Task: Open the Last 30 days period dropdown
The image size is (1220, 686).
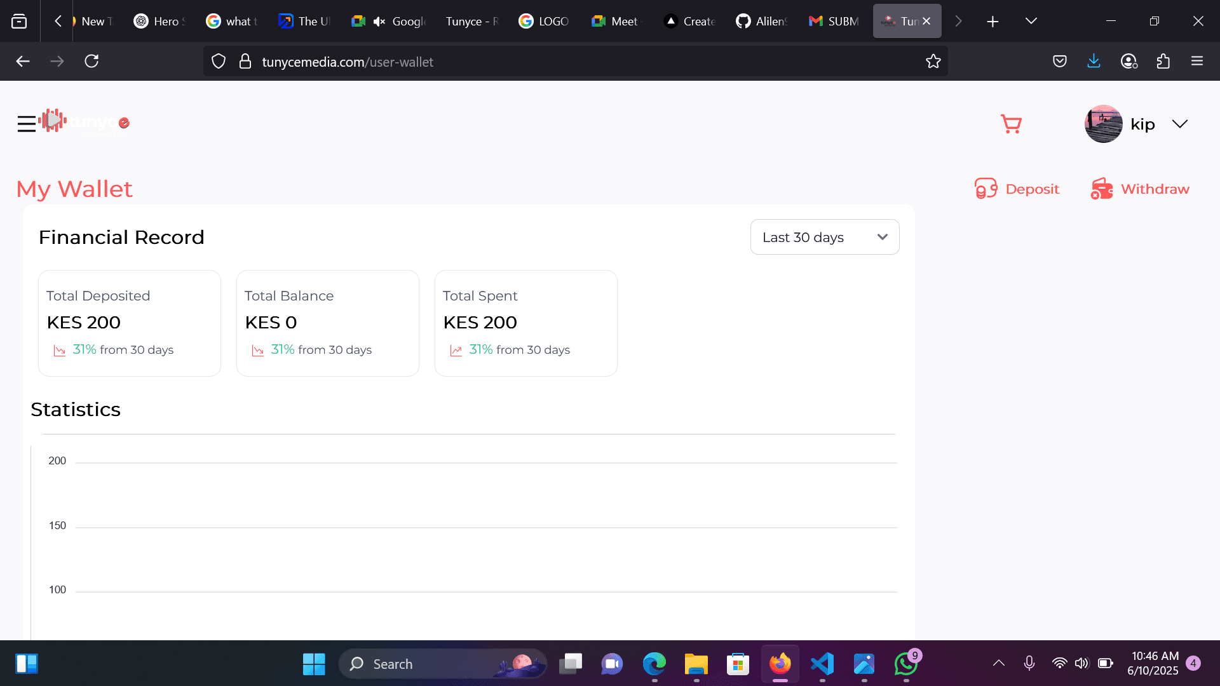Action: (x=825, y=237)
